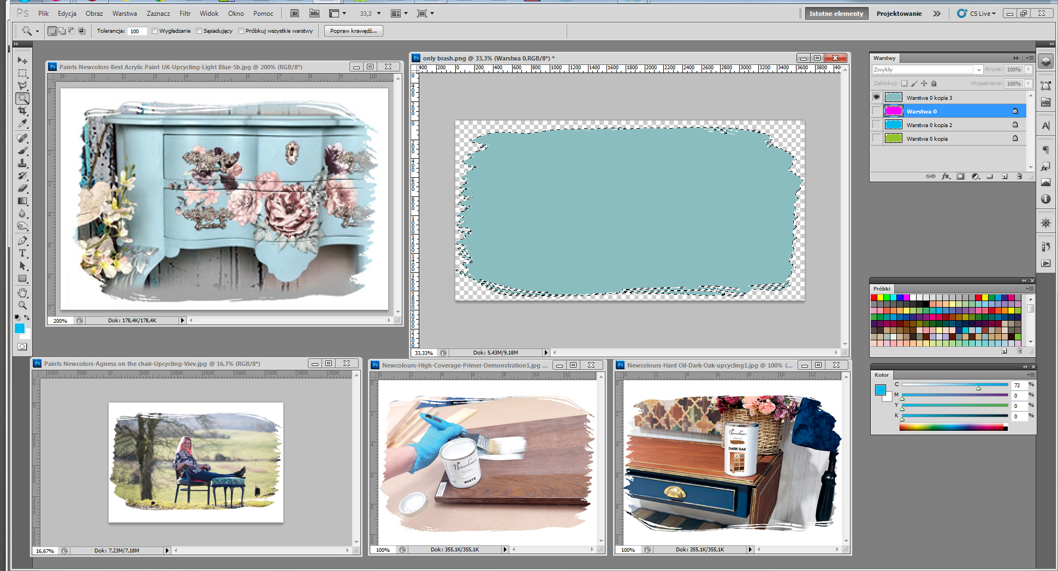Select the Crop tool in the toolbox

pyautogui.click(x=22, y=111)
